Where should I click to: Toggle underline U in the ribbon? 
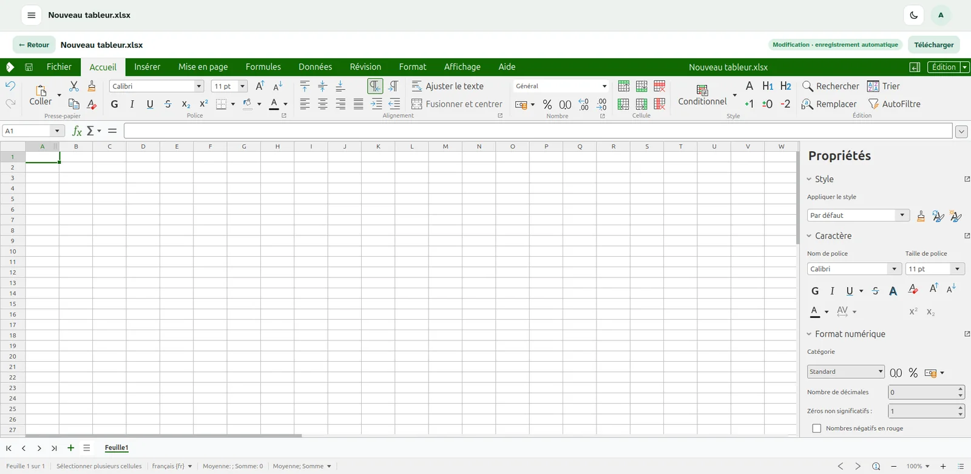point(150,104)
